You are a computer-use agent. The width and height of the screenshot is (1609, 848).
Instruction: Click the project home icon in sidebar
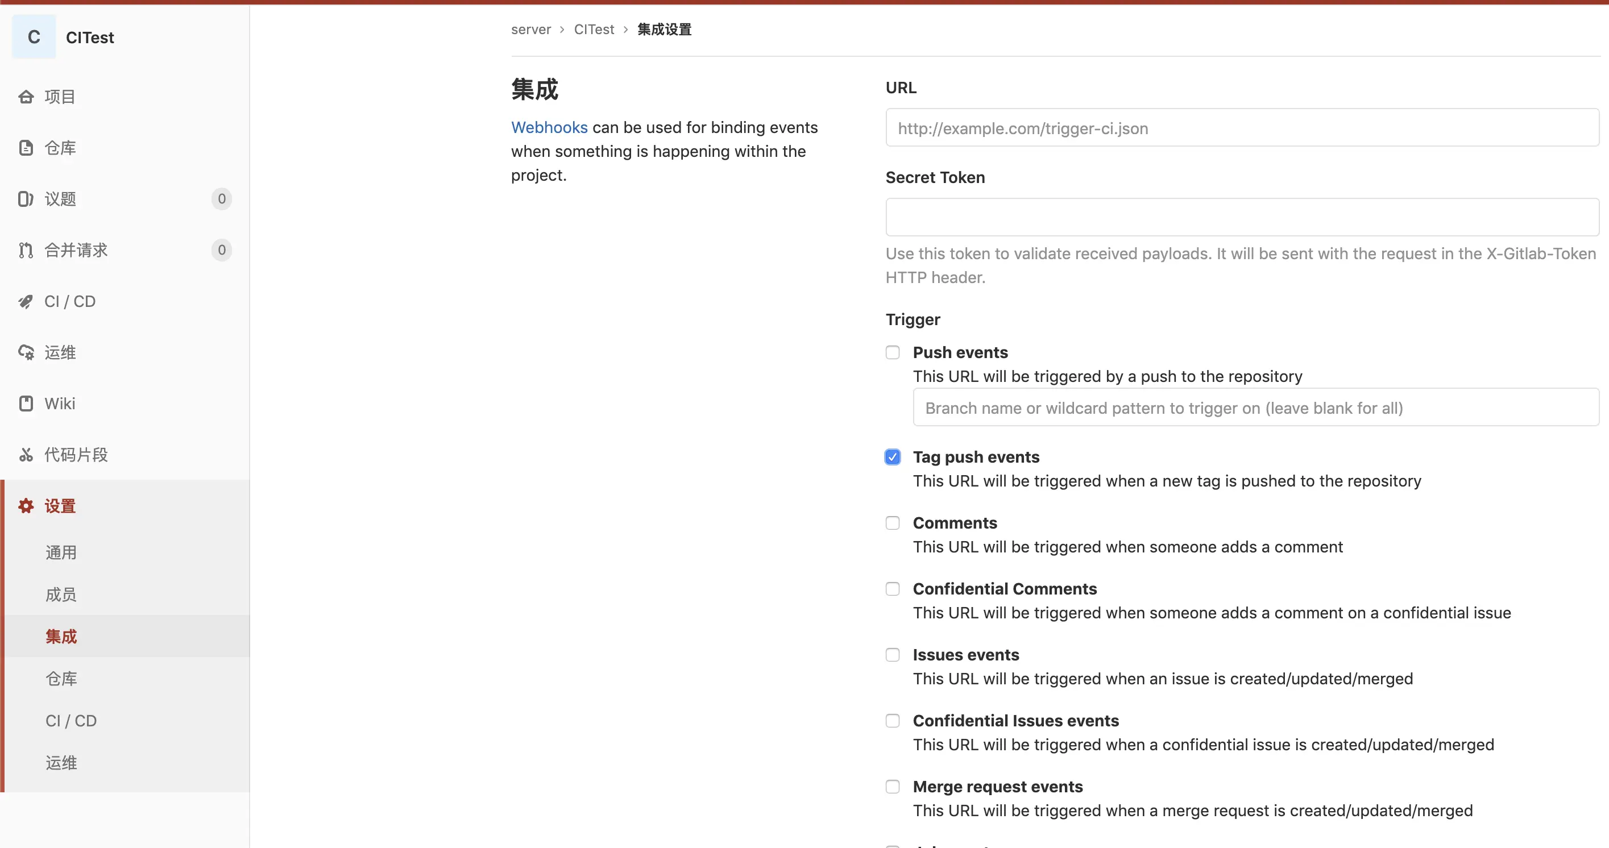[26, 97]
